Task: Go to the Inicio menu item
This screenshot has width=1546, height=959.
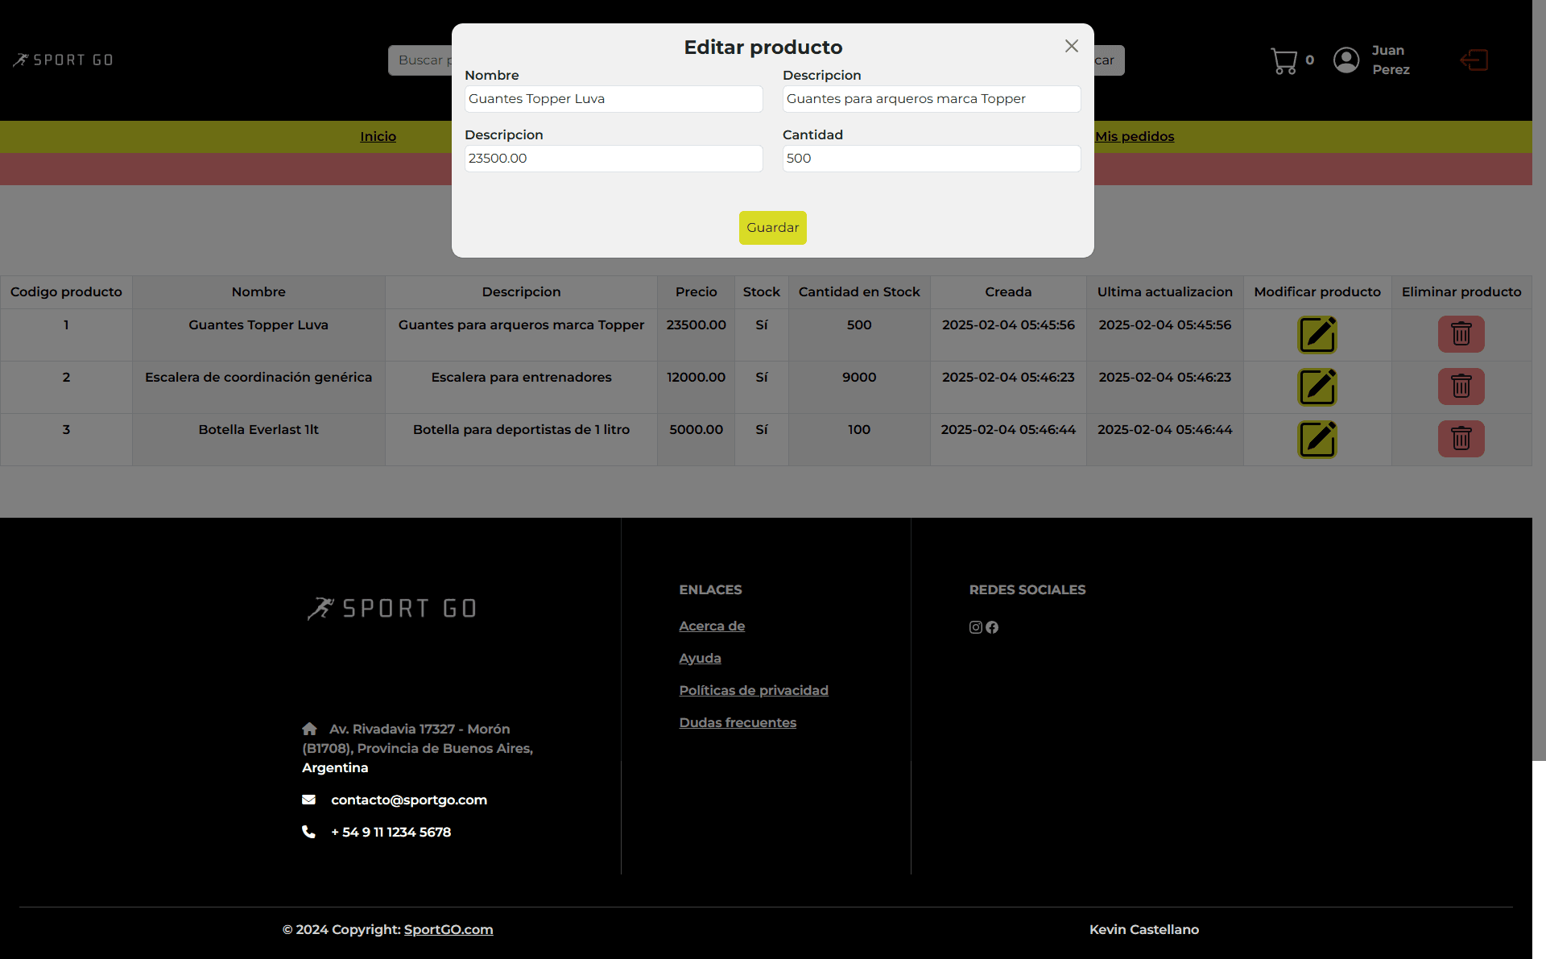Action: pos(378,137)
